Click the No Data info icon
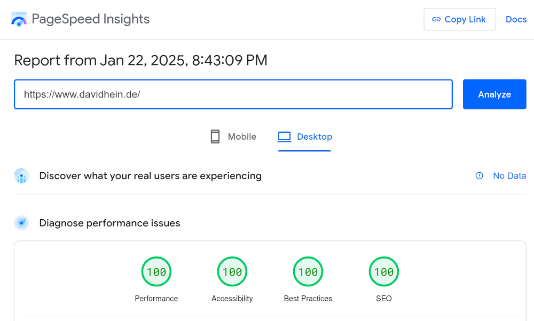The width and height of the screenshot is (534, 321). (479, 176)
